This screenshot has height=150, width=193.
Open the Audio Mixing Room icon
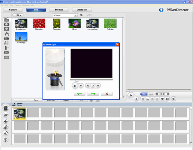(6, 43)
